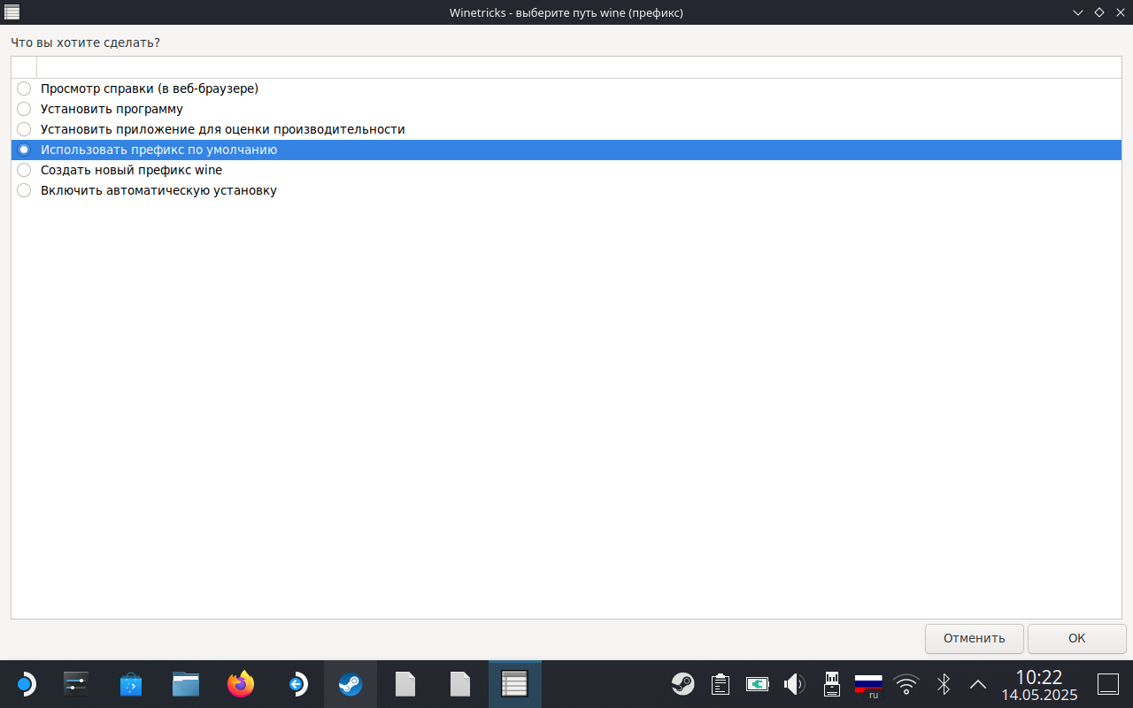1133x708 pixels.
Task: Open the Steam launcher in the taskbar
Action: point(351,684)
